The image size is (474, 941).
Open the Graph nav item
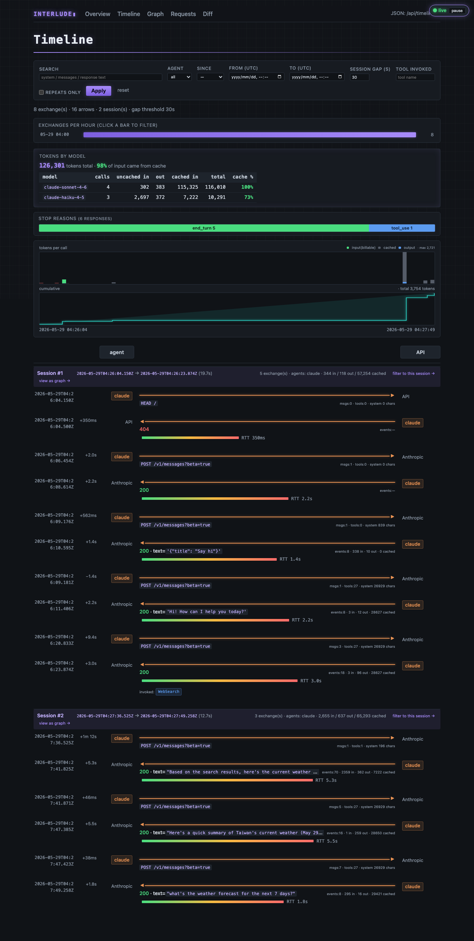pyautogui.click(x=155, y=14)
